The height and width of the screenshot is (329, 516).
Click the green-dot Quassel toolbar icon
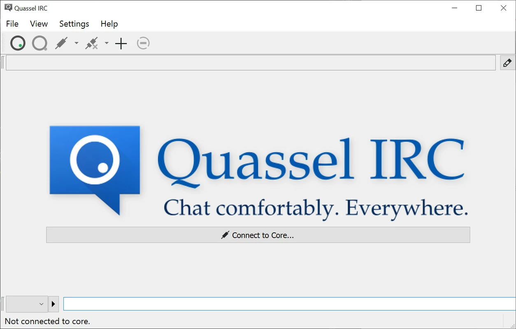[18, 43]
